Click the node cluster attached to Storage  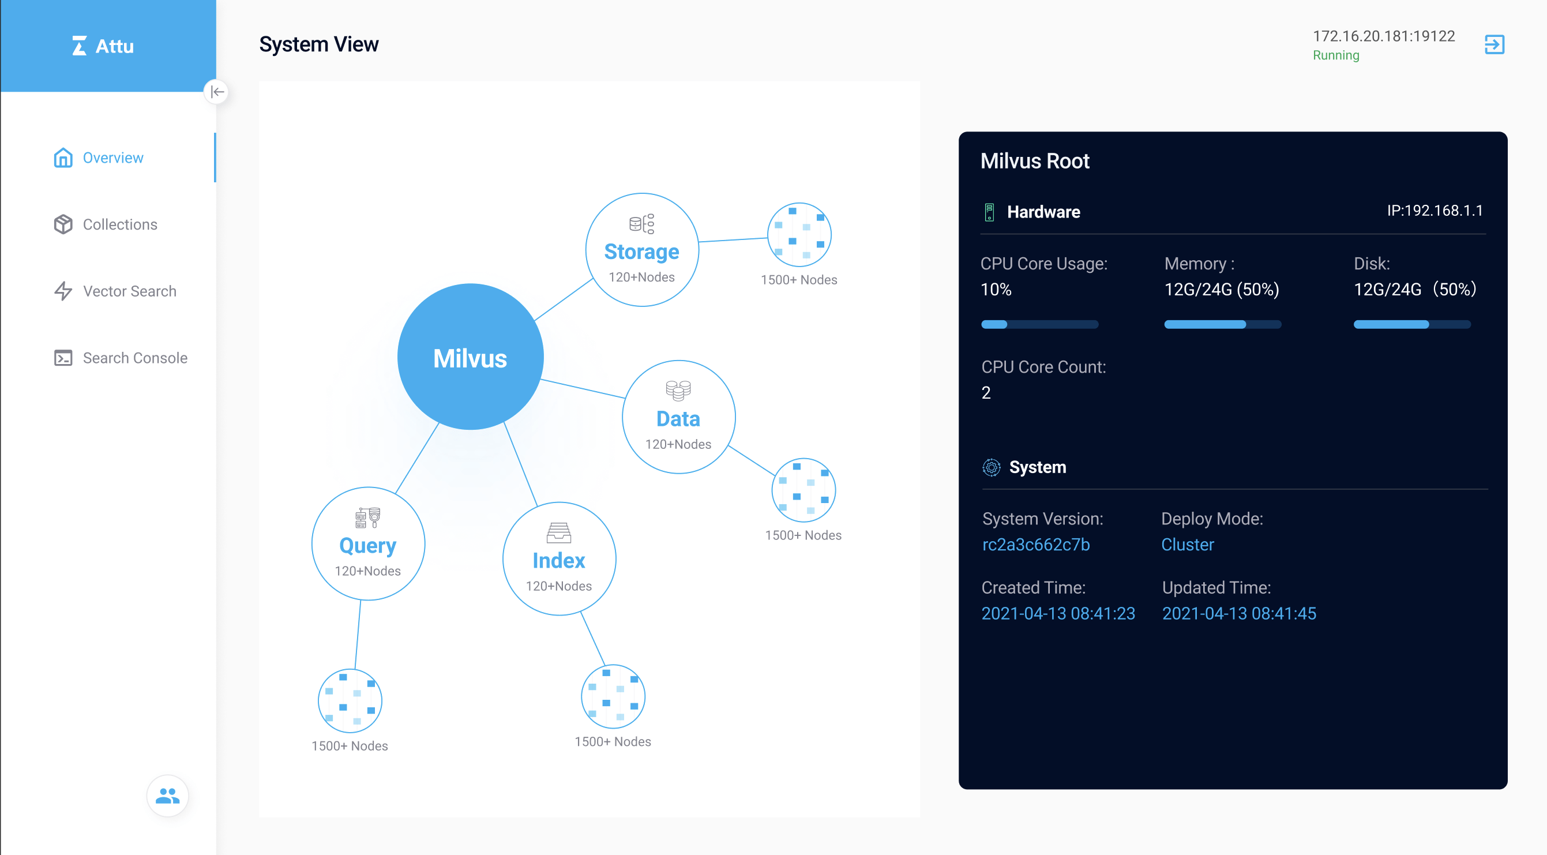click(x=799, y=234)
